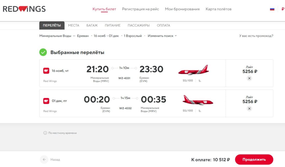The height and width of the screenshot is (167, 285).
Task: Click the back arrow icon near Назад
Action: (44, 159)
